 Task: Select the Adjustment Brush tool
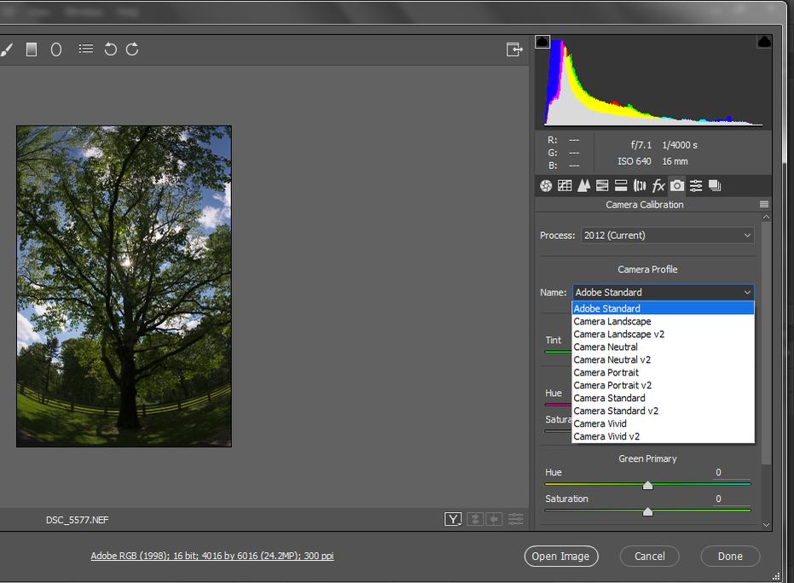(x=6, y=50)
